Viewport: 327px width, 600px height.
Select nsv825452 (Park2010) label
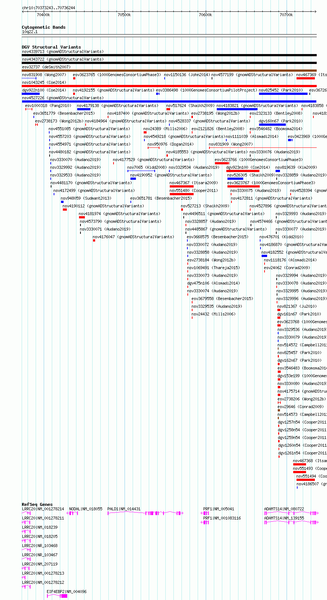pos(281,90)
